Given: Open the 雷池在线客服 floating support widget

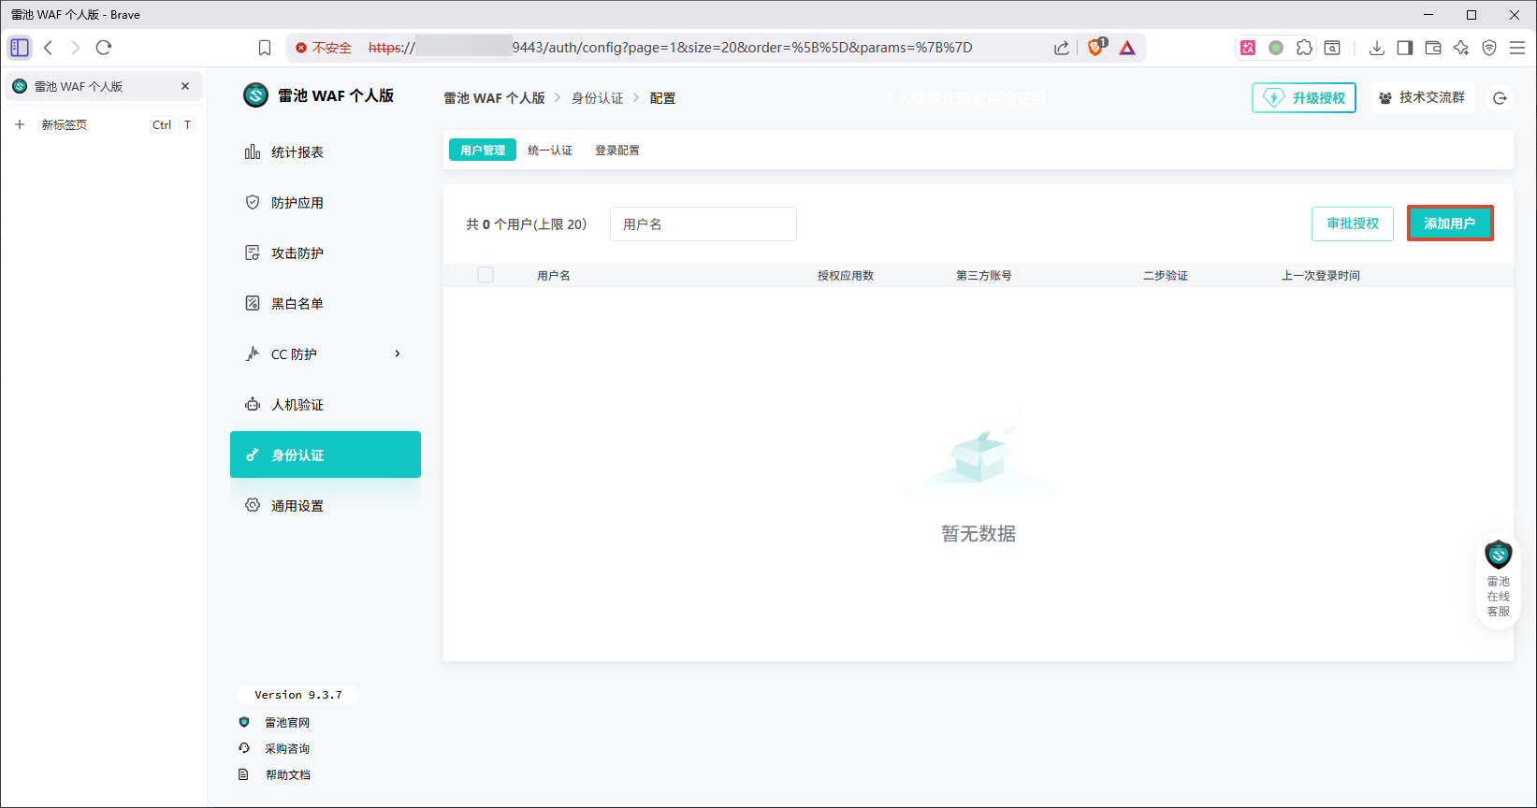Looking at the screenshot, I should (x=1499, y=580).
